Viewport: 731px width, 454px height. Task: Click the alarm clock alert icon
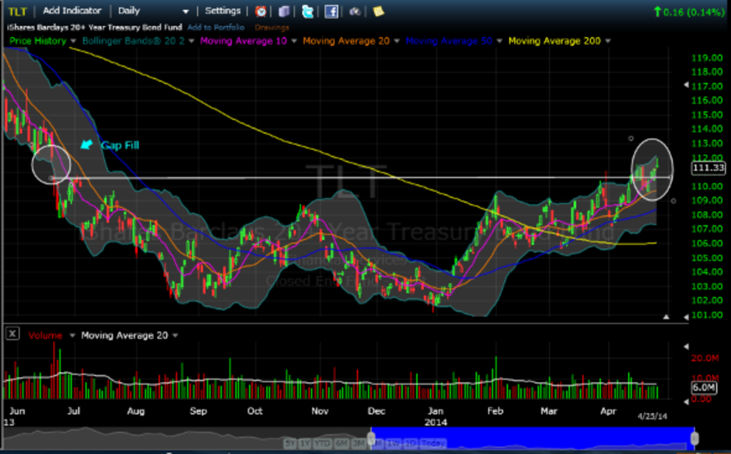260,11
